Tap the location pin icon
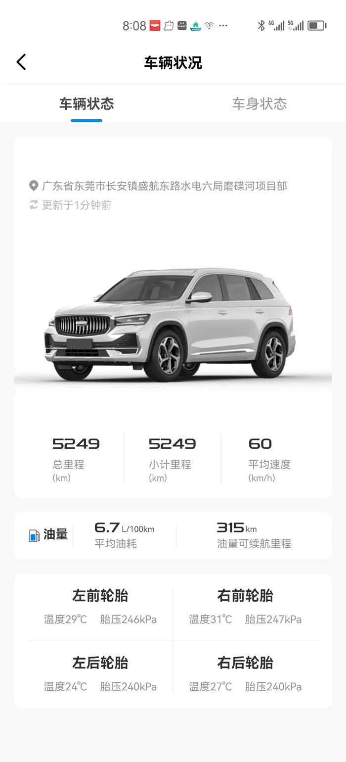Image resolution: width=346 pixels, height=762 pixels. 34,186
